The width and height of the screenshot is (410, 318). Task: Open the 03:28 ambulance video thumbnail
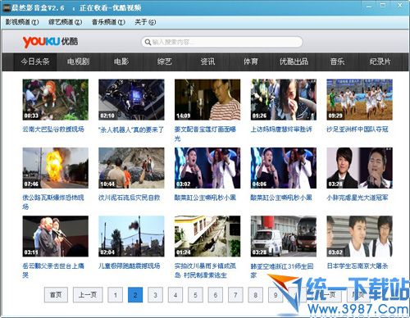pyautogui.click(x=284, y=236)
